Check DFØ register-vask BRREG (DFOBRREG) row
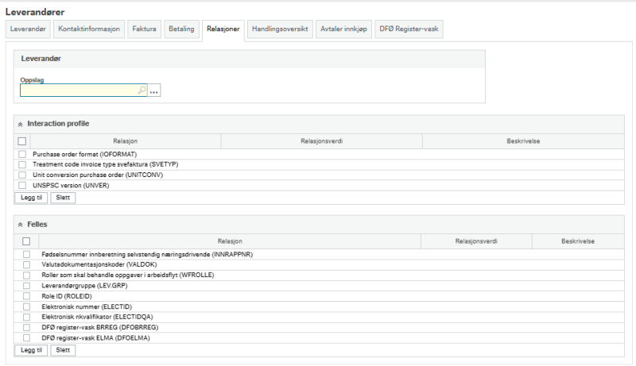 (26, 327)
